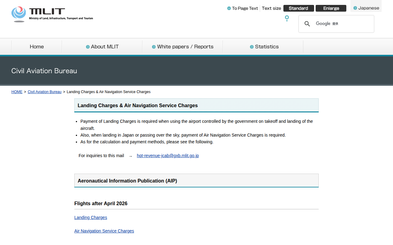Click the Civil Aviation Bureau banner title
393x245 pixels.
(x=44, y=71)
